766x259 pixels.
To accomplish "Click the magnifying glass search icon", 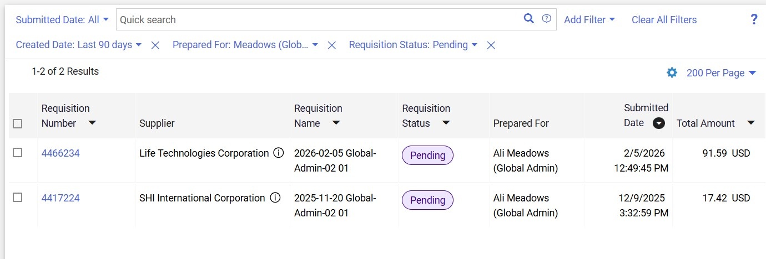I will (x=528, y=19).
